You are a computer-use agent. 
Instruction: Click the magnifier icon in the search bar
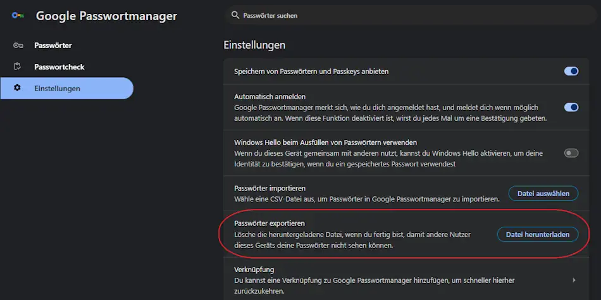[235, 15]
